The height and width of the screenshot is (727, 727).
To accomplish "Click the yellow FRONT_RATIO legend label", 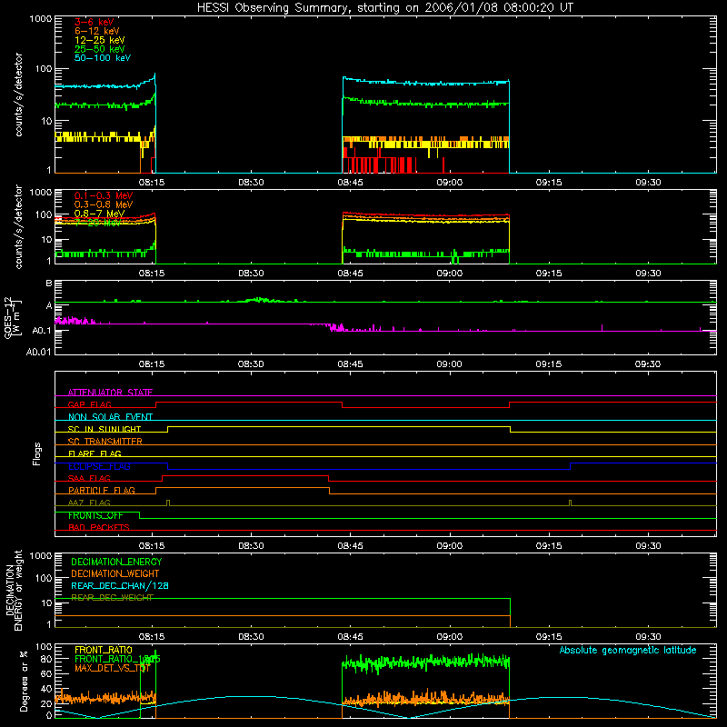I will point(104,650).
